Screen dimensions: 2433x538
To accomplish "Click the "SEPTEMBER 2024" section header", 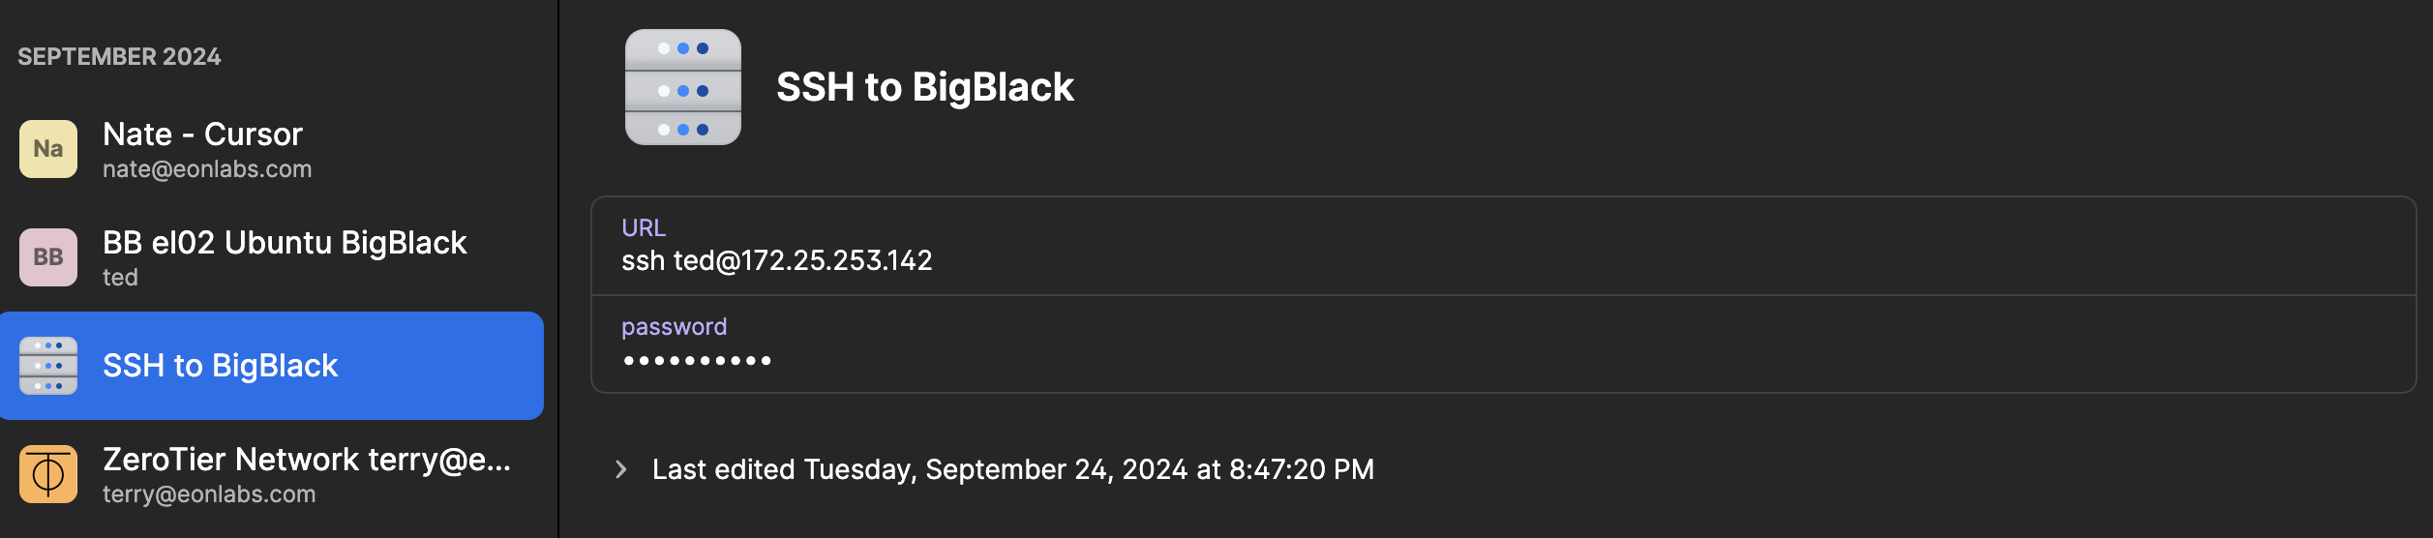I will pos(119,57).
